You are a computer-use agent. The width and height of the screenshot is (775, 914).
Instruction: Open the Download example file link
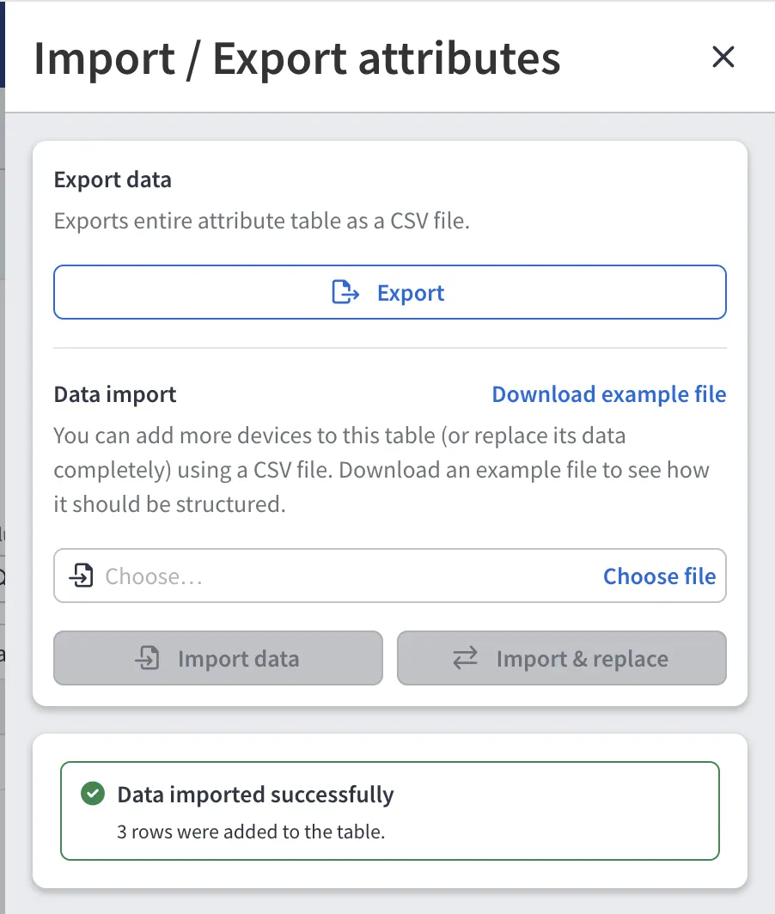[609, 393]
